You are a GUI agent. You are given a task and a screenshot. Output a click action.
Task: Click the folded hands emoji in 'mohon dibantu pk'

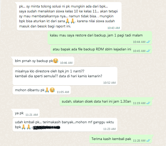[x=47, y=90]
